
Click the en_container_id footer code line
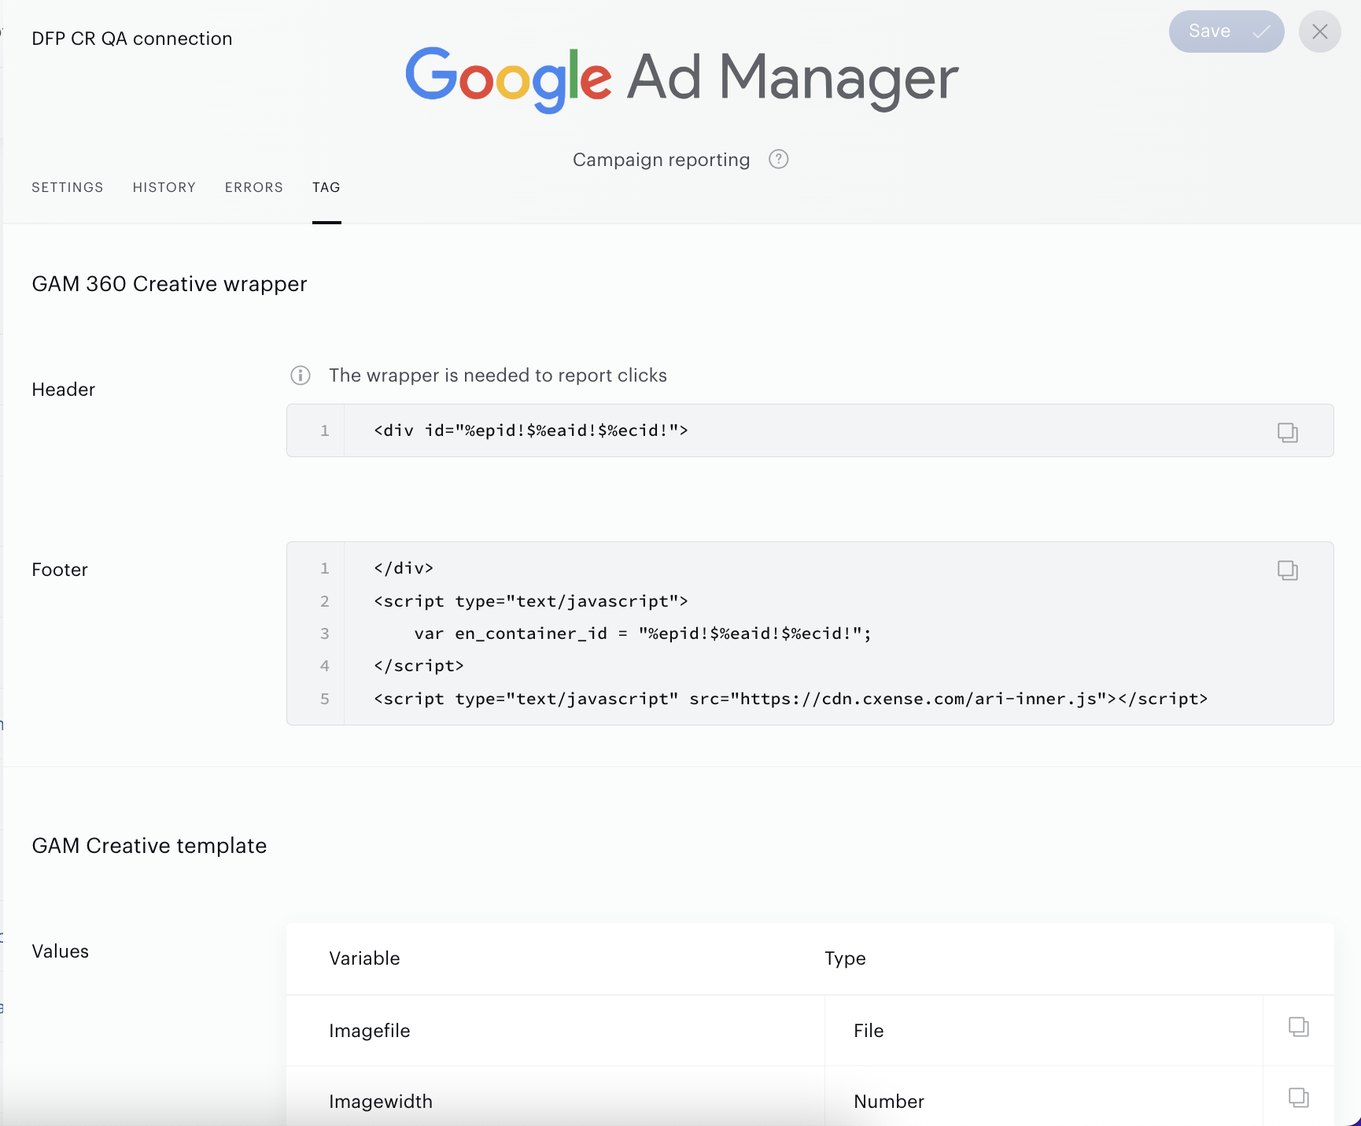pos(643,633)
